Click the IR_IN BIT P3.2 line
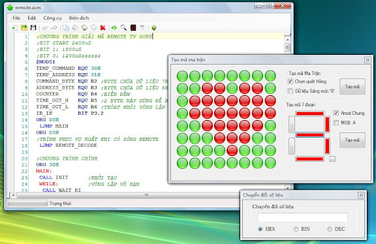This screenshot has width=376, height=244. pos(70,113)
